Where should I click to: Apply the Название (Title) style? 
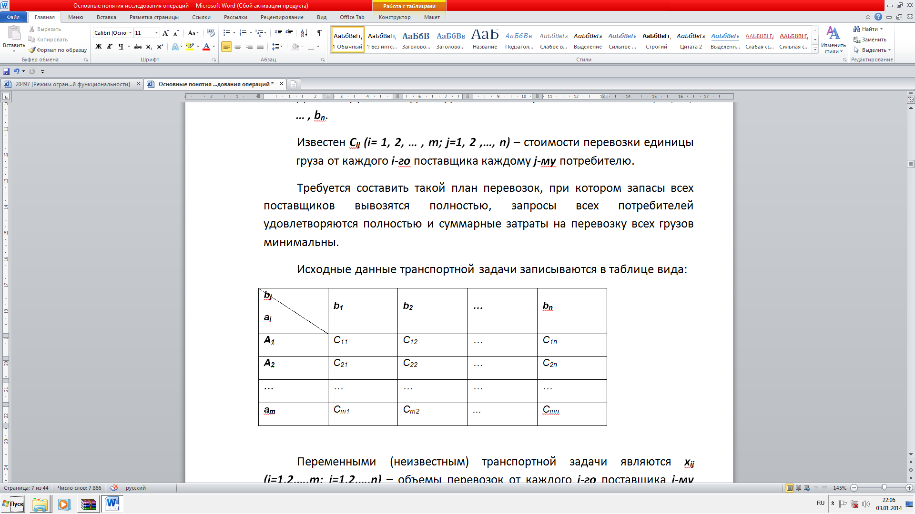point(485,40)
